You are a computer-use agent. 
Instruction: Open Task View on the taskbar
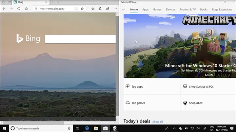[x=77, y=128]
